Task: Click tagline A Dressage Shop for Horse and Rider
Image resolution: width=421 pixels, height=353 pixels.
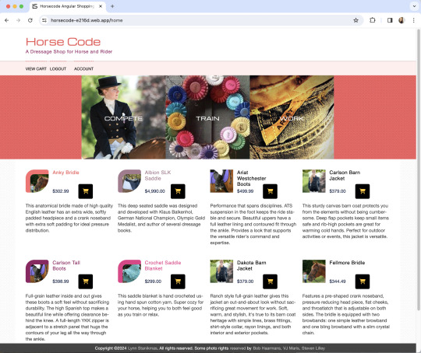Action: pos(69,51)
